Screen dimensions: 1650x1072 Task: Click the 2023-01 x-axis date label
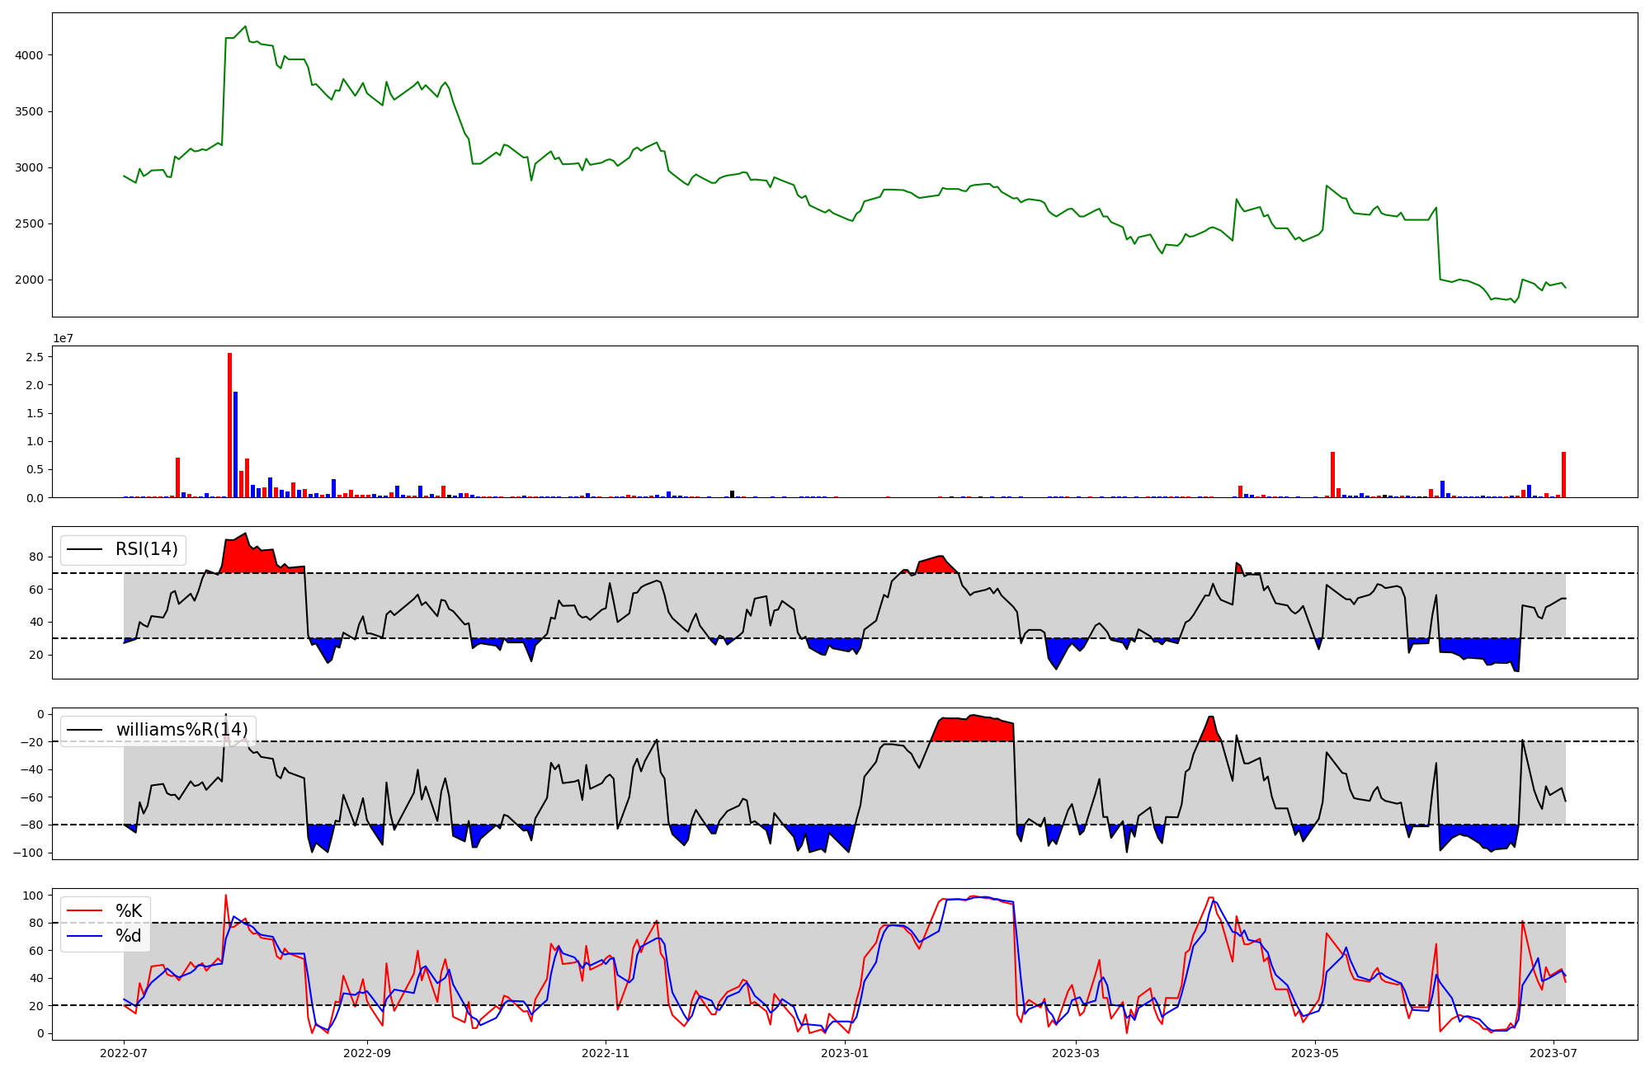coord(845,1053)
